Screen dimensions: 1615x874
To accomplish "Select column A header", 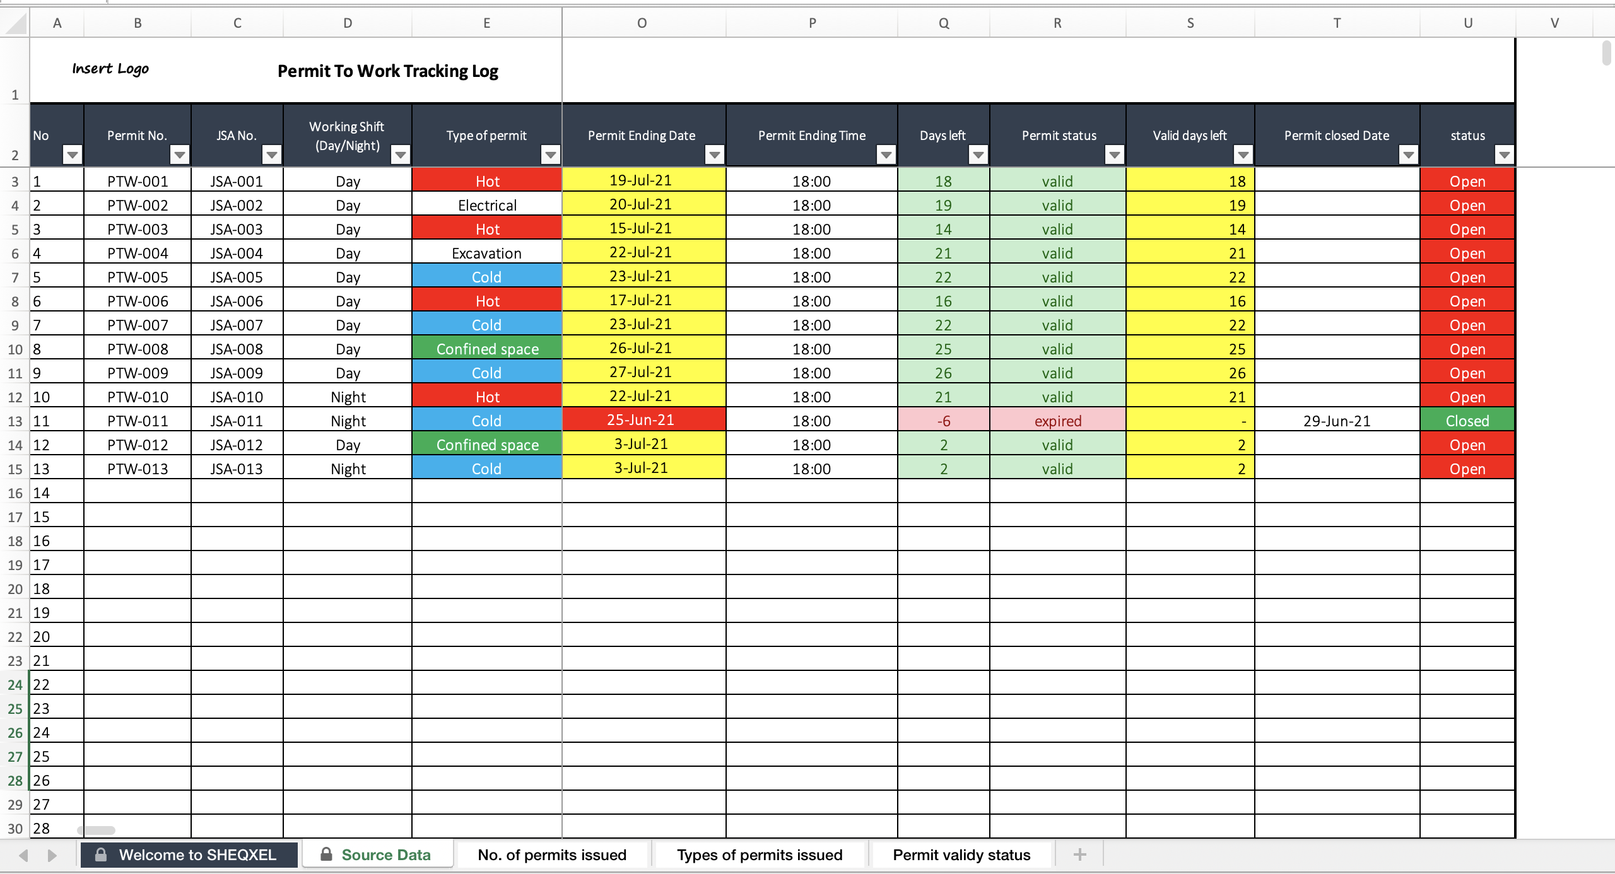I will tap(57, 23).
